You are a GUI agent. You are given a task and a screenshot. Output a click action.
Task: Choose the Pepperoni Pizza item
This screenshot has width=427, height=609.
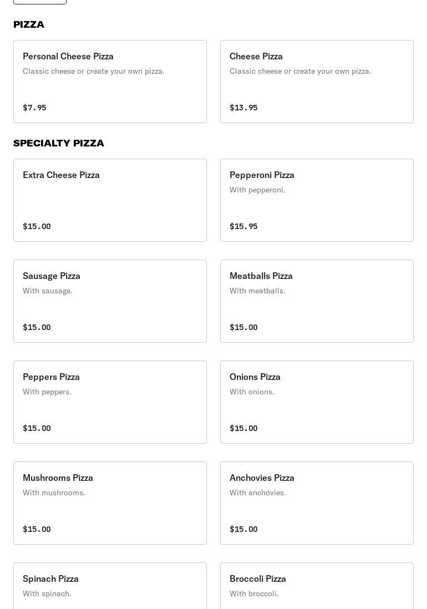(x=317, y=200)
